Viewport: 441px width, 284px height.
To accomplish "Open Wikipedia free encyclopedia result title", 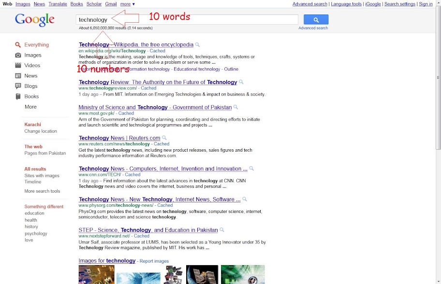I will click(x=136, y=44).
